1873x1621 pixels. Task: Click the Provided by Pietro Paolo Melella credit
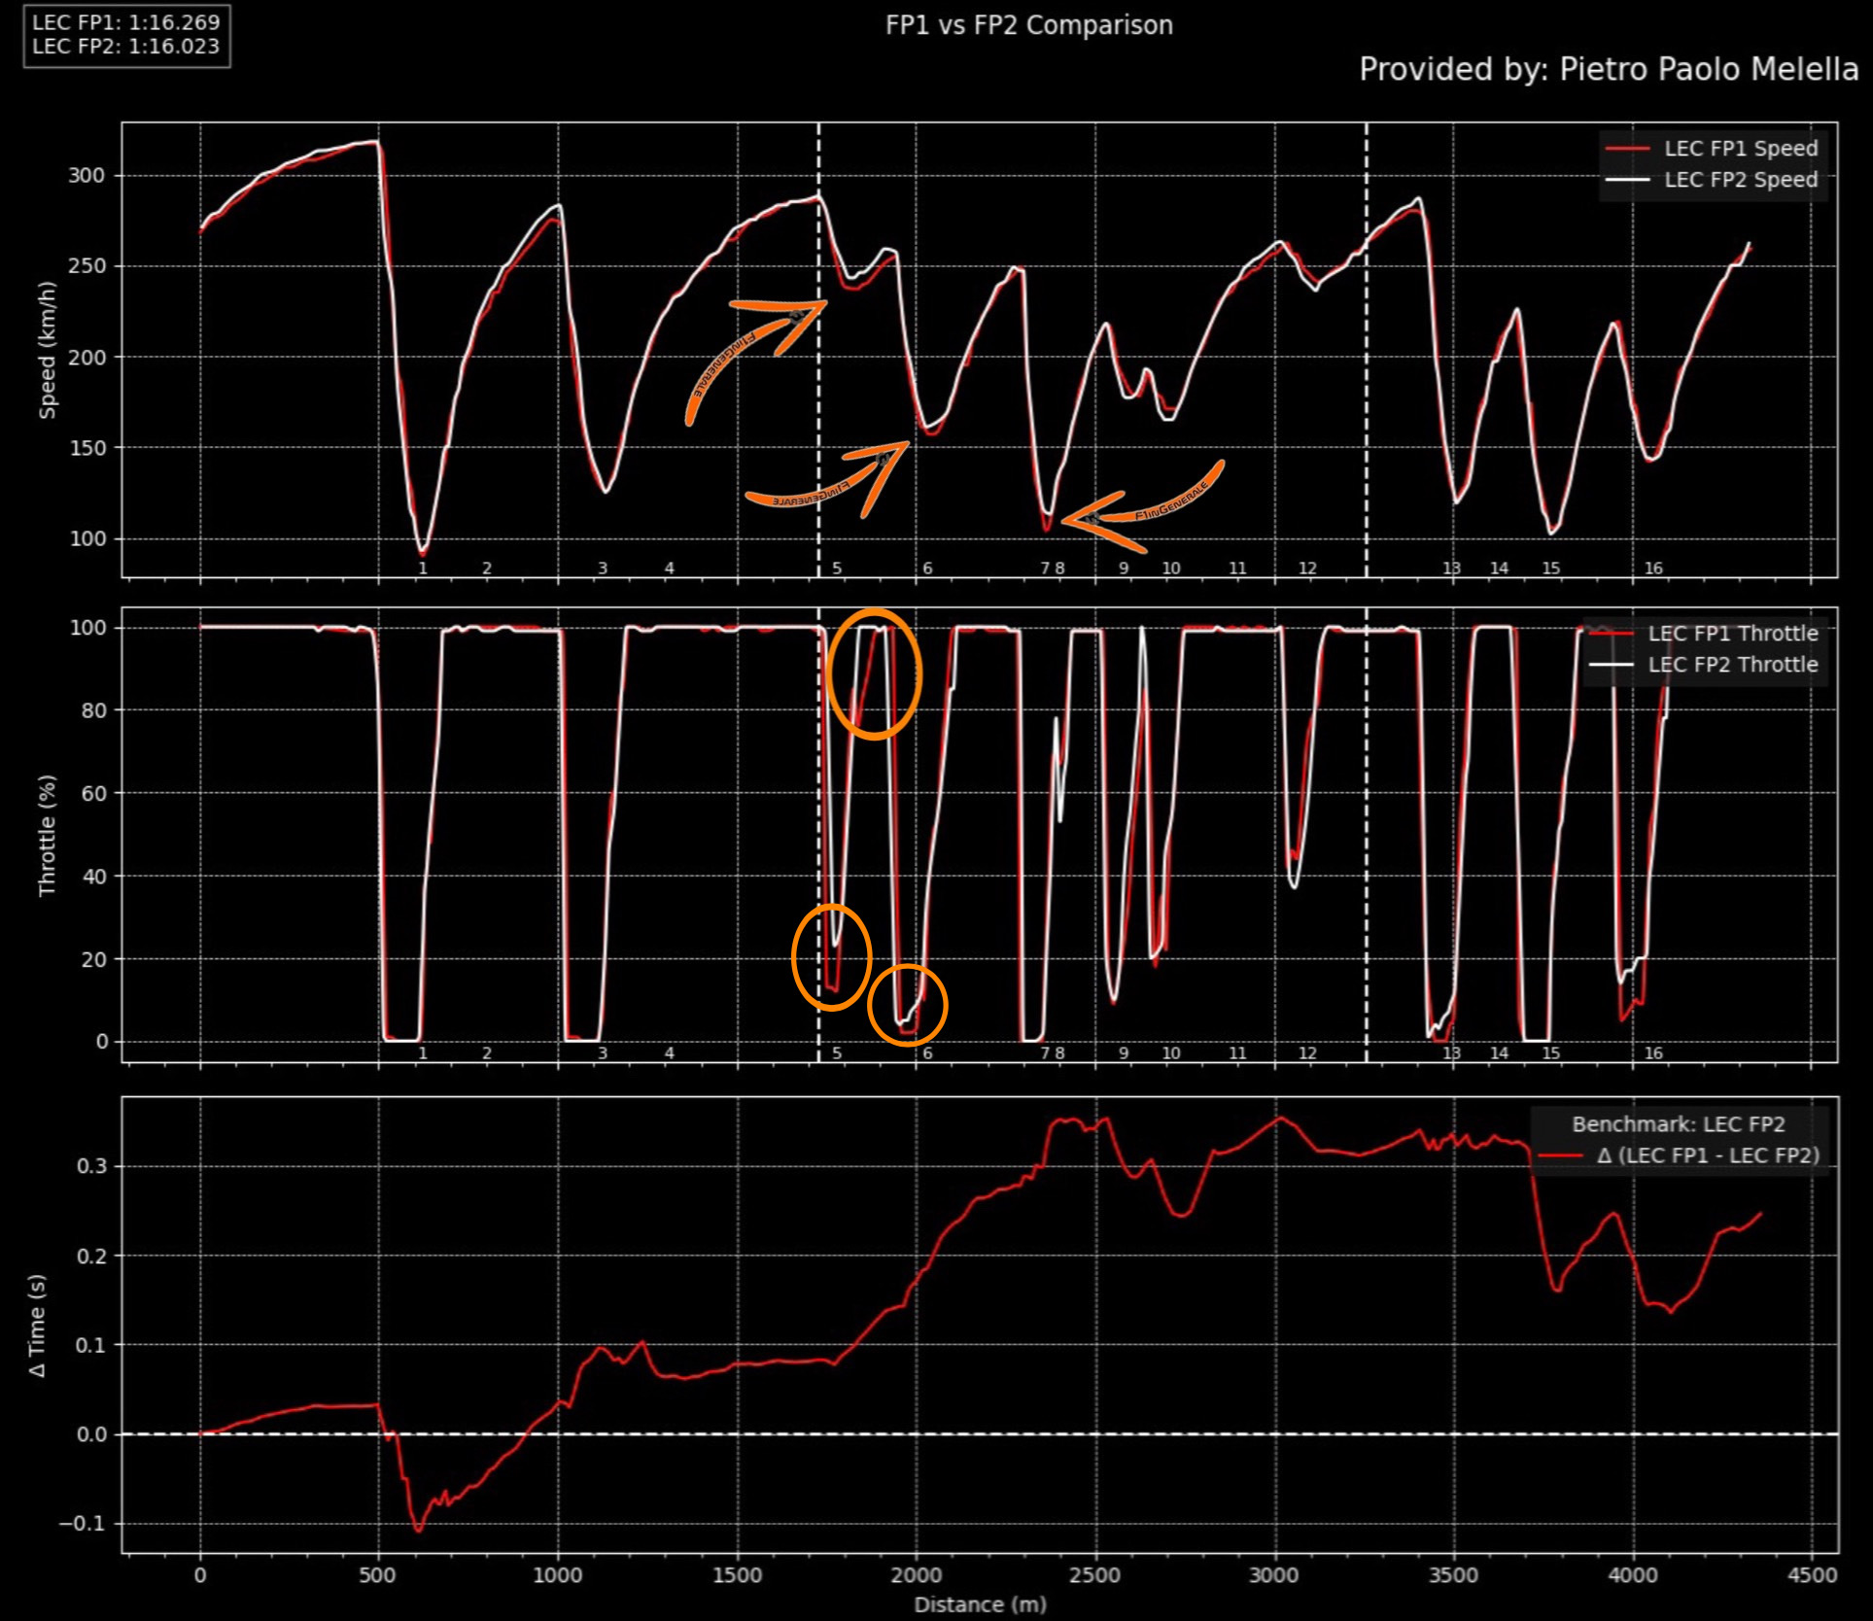click(x=1608, y=69)
